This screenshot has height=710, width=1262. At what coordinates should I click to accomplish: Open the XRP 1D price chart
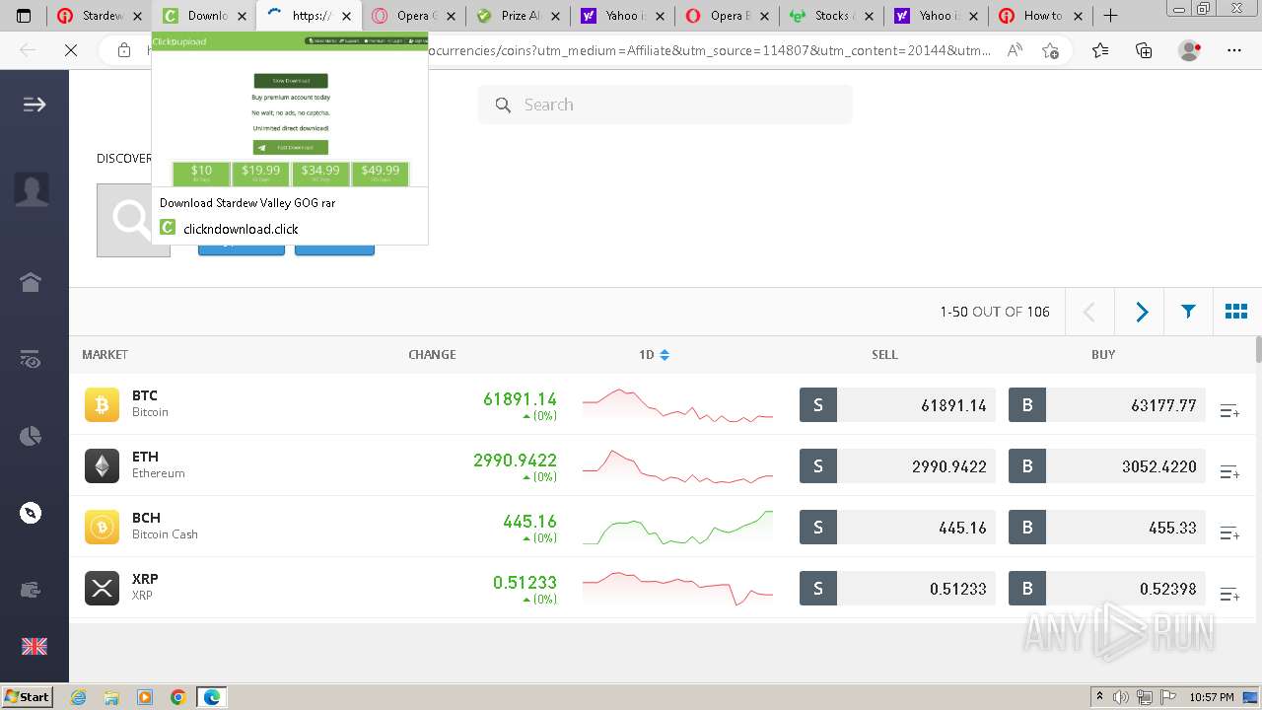pos(677,588)
